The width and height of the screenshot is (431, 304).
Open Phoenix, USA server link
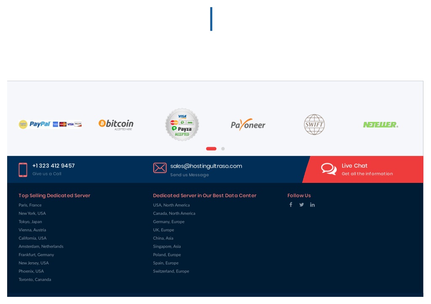click(31, 271)
